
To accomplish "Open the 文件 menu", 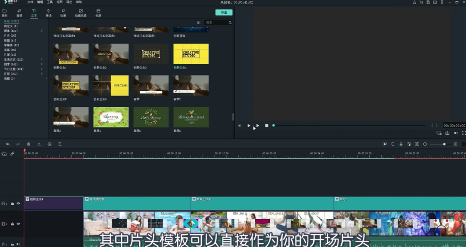I will (30, 2).
